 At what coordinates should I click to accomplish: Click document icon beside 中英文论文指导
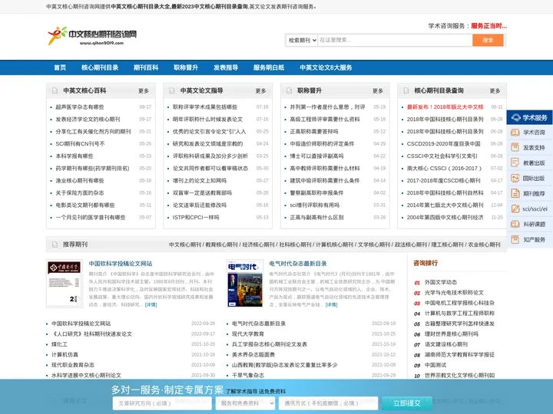[172, 90]
